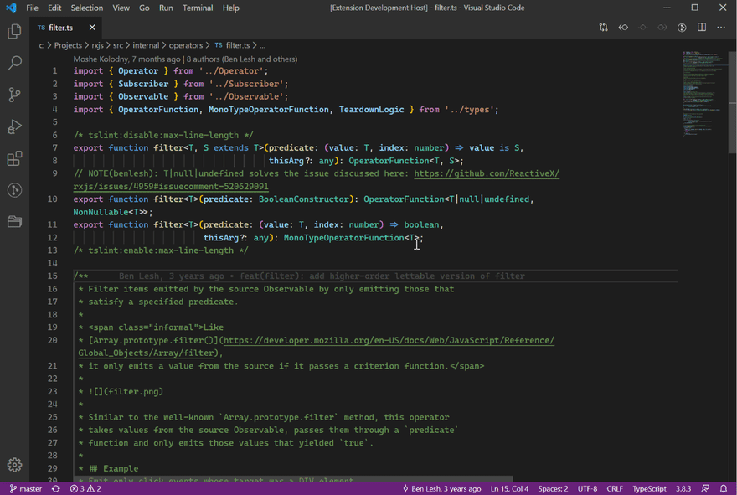Viewport: 737px width, 495px height.
Task: Expand the filter.ts breadcrumb segment
Action: (x=233, y=45)
